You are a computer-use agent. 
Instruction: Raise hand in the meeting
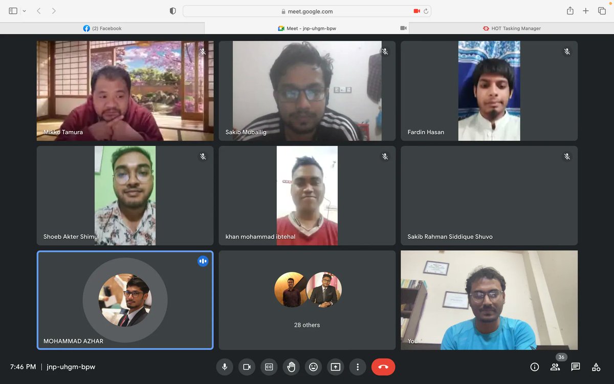coord(291,367)
